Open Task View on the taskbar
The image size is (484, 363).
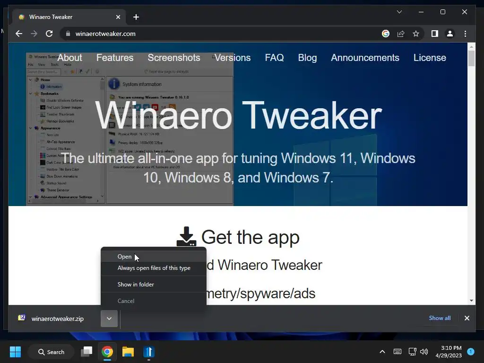(x=86, y=352)
